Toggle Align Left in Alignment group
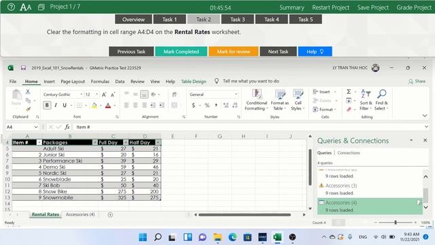Screen dimensions: 435x245 (x=126, y=105)
